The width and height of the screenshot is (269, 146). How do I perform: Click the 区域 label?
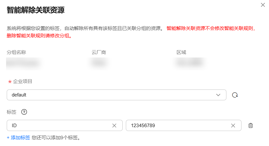(181, 52)
